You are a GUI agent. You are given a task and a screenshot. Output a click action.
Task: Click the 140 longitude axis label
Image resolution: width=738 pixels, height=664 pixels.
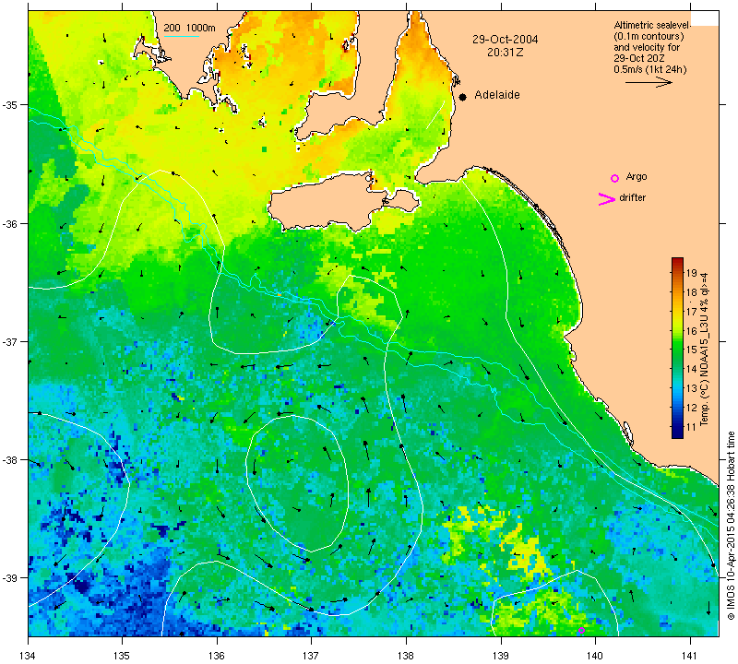click(x=595, y=655)
